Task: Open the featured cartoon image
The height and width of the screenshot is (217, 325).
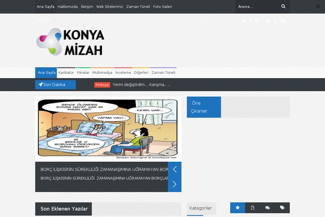Action: (108, 129)
